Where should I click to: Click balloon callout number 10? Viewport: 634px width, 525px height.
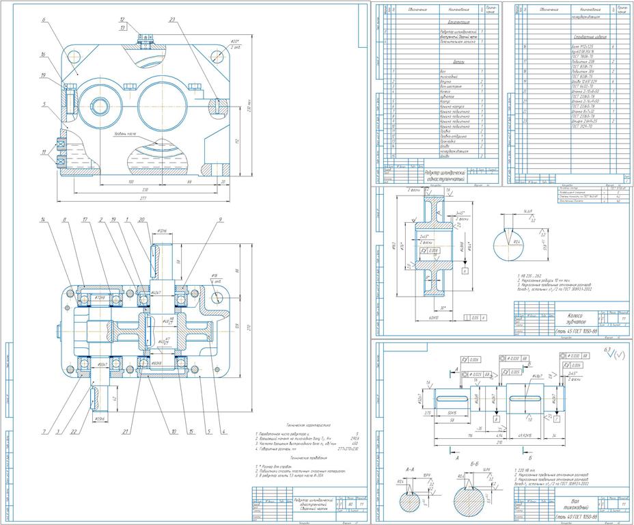point(174,432)
